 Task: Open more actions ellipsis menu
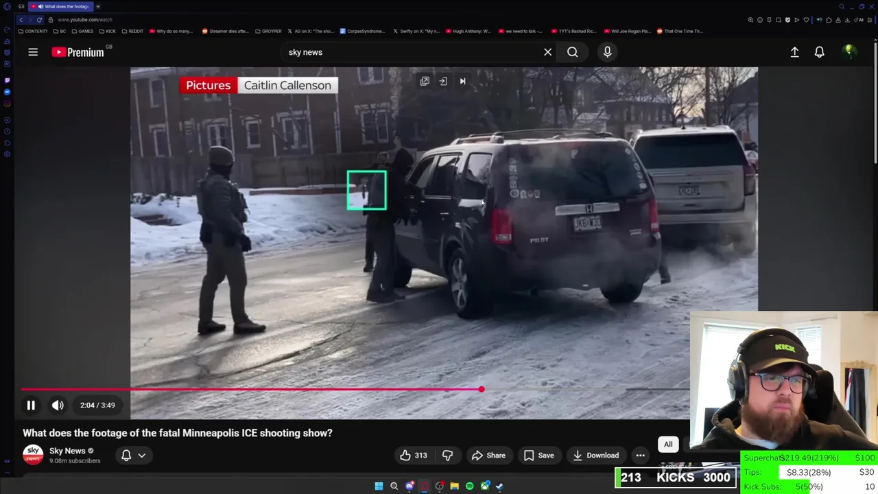click(x=640, y=456)
